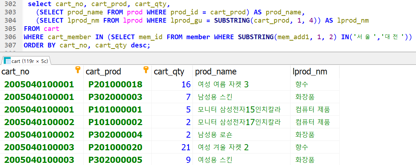
Task: Select the cart_qty cell showing 21
Action: pyautogui.click(x=172, y=147)
